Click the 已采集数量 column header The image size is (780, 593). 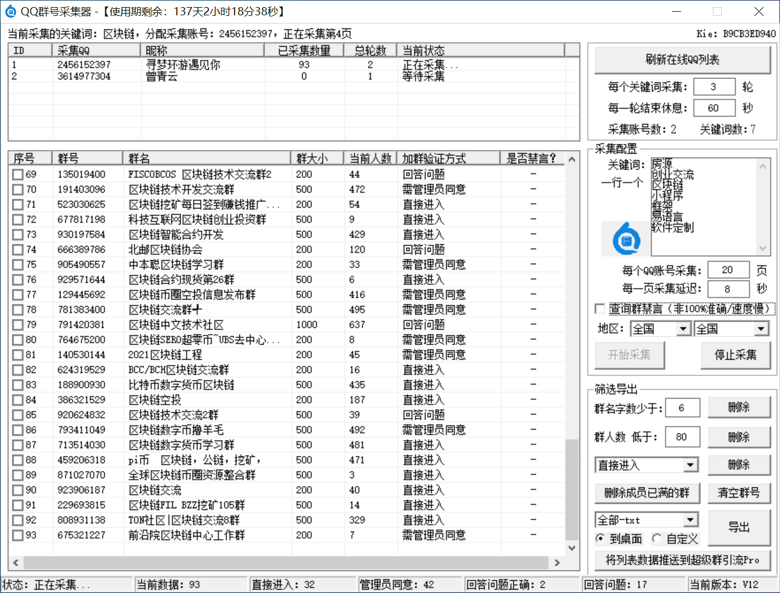click(304, 50)
